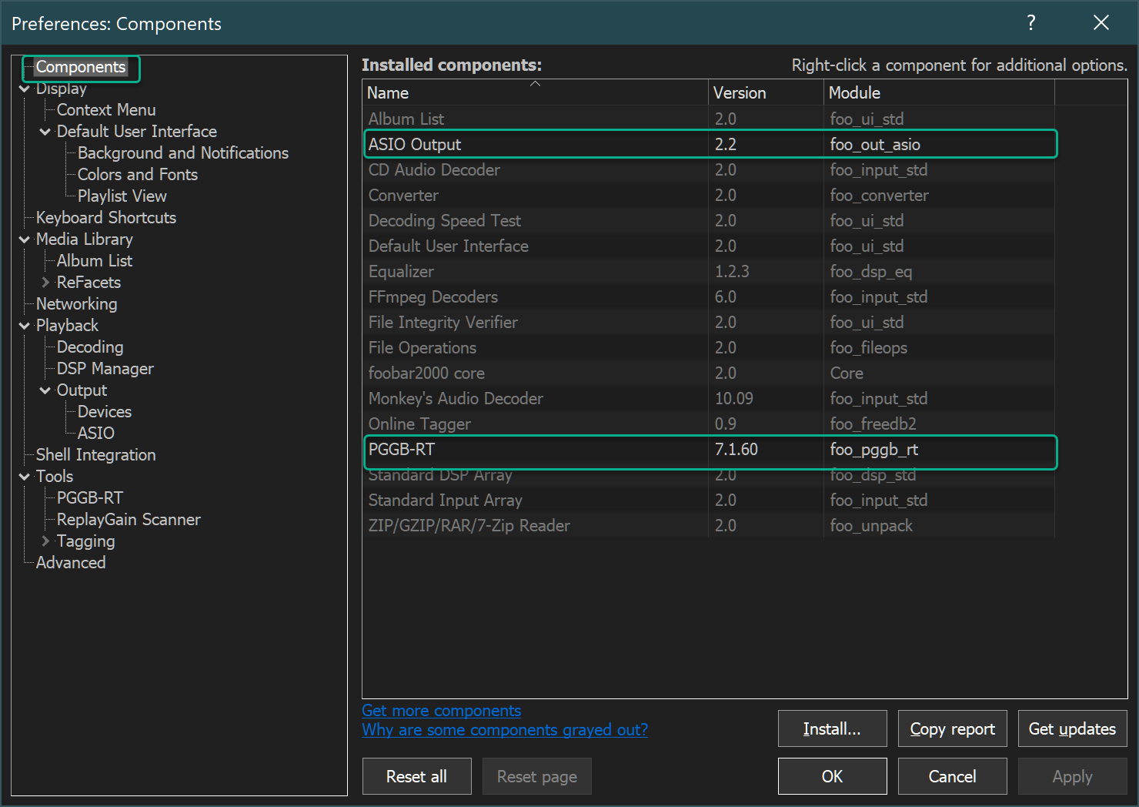This screenshot has height=807, width=1139.
Task: Select Monkey's Audio Decoder row
Action: pos(708,399)
